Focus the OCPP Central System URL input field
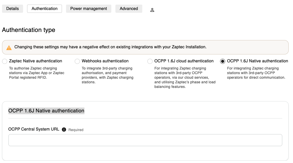293x163 pixels. (x=145, y=140)
